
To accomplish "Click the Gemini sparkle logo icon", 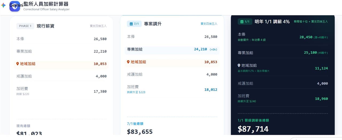I will 3,5.
